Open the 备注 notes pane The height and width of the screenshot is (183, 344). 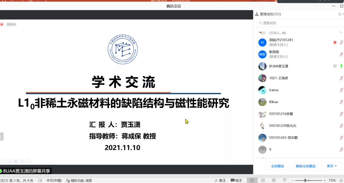pyautogui.click(x=220, y=180)
